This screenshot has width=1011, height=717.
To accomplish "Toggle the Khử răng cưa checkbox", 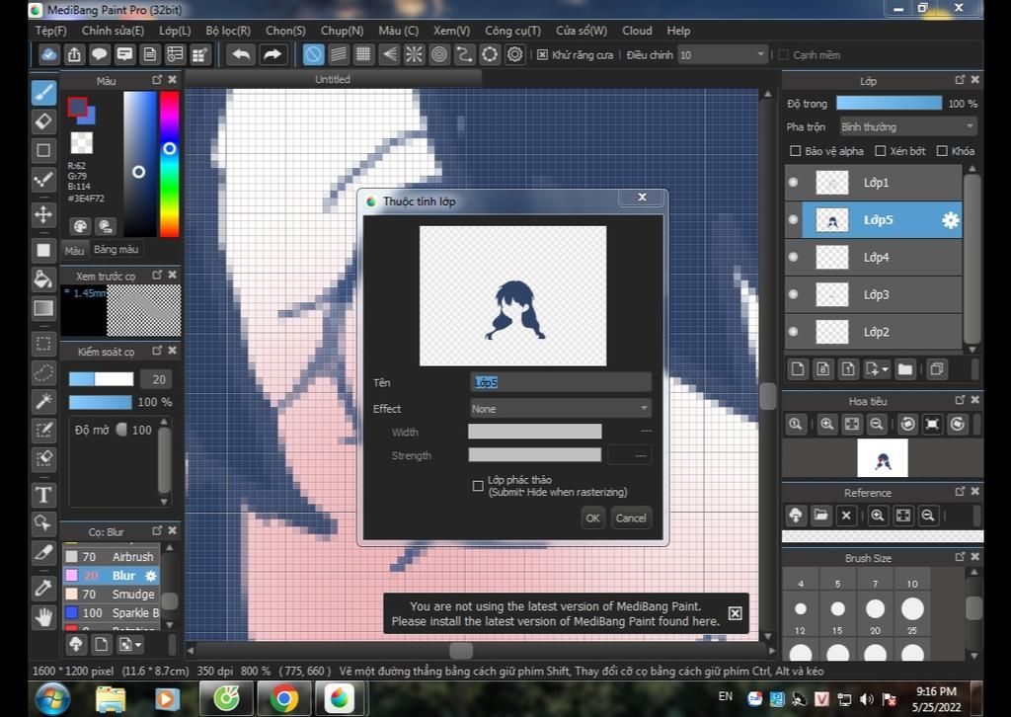I will (x=543, y=54).
